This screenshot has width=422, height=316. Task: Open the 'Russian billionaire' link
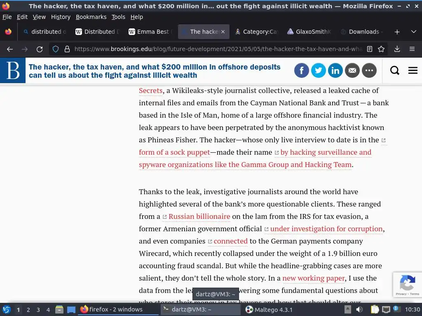tap(199, 216)
